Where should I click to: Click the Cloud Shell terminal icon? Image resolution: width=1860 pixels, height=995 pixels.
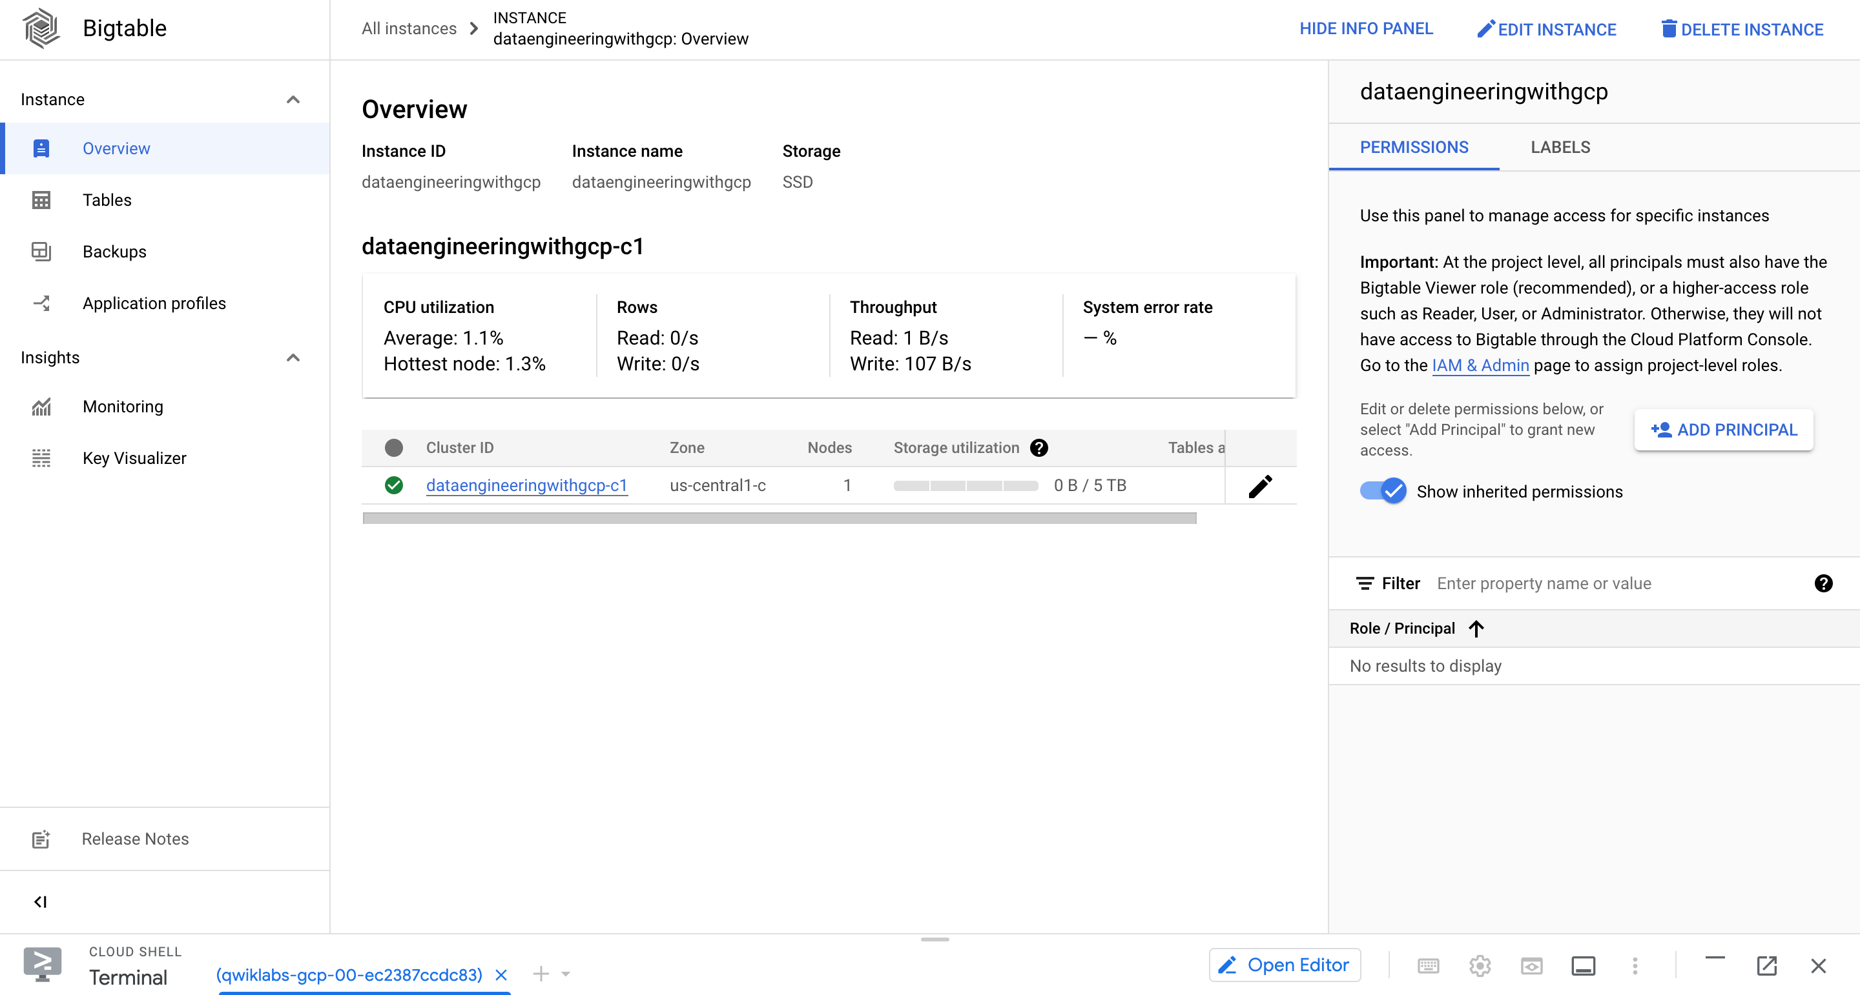(x=42, y=964)
